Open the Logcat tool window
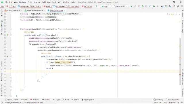Image resolution: width=184 pixels, height=104 pixels. tap(57, 100)
